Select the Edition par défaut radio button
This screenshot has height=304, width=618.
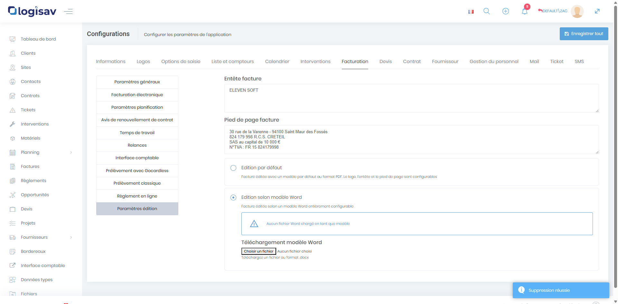pyautogui.click(x=233, y=168)
